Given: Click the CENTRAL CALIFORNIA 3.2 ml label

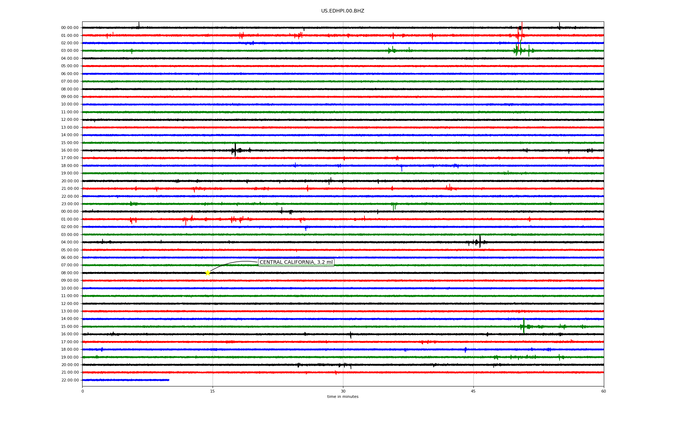Looking at the screenshot, I should pyautogui.click(x=296, y=262).
